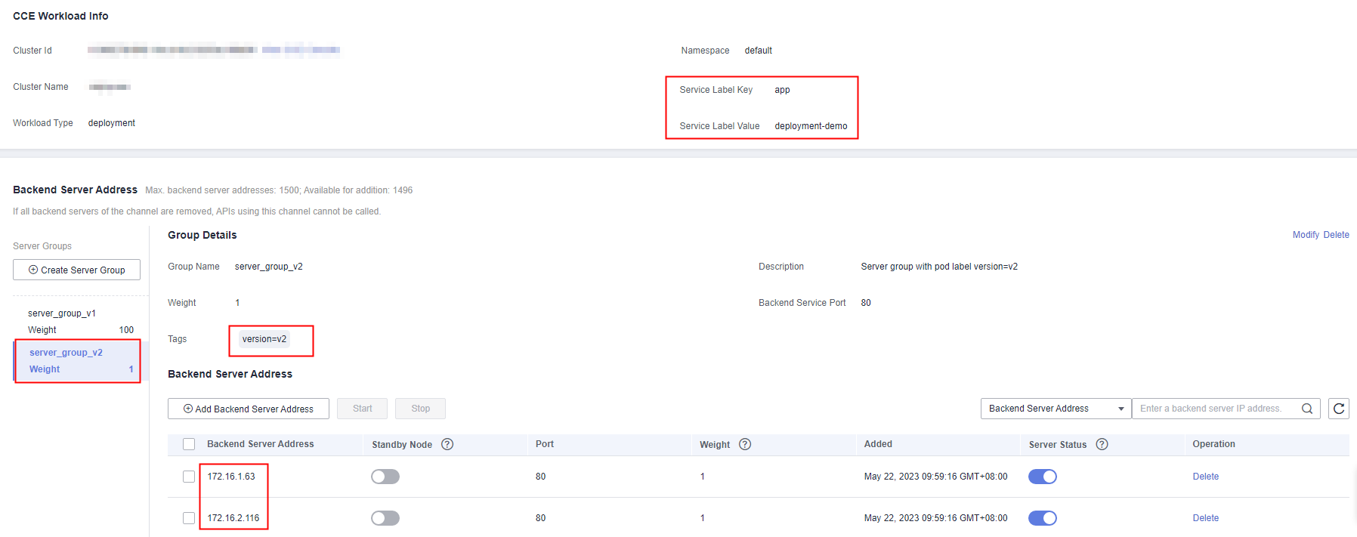
Task: Select the 172.16.2.116 row checkbox
Action: (x=189, y=518)
